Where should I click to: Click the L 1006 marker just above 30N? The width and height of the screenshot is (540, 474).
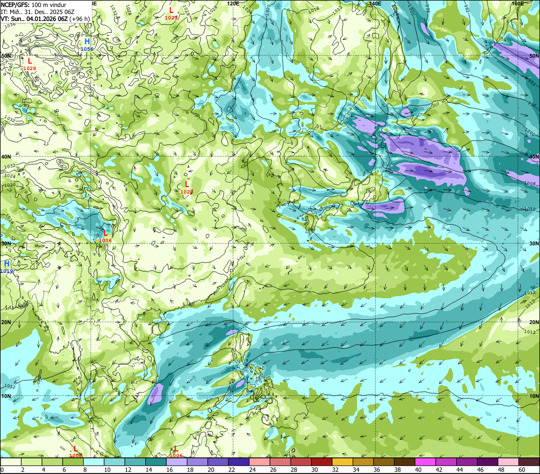click(x=105, y=236)
